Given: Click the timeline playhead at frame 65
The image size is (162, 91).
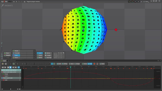Looking at the screenshot, I should click(x=71, y=67).
